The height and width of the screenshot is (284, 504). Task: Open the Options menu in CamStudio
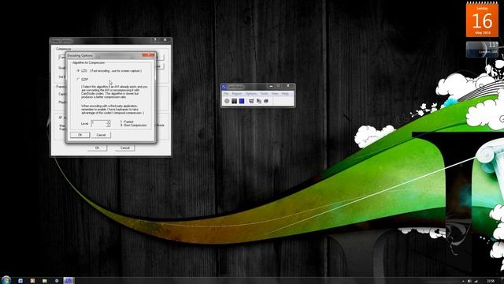pos(251,94)
